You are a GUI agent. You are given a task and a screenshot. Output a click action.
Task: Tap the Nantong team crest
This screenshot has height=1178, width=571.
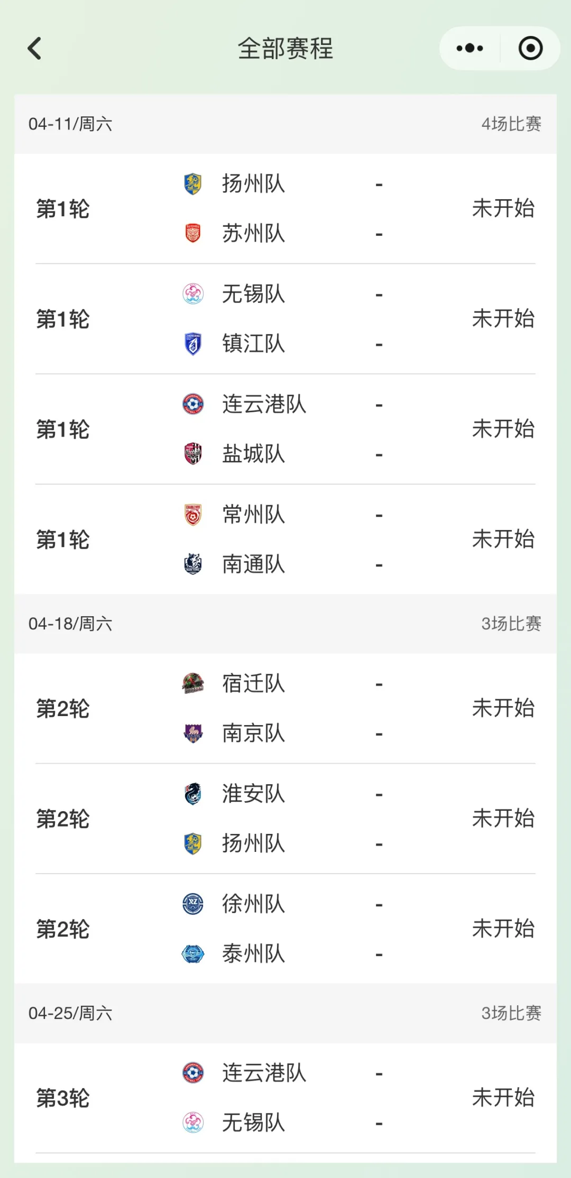tap(193, 564)
